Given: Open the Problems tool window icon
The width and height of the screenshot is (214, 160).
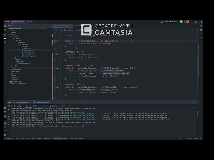Looking at the screenshot, I should (5, 131).
